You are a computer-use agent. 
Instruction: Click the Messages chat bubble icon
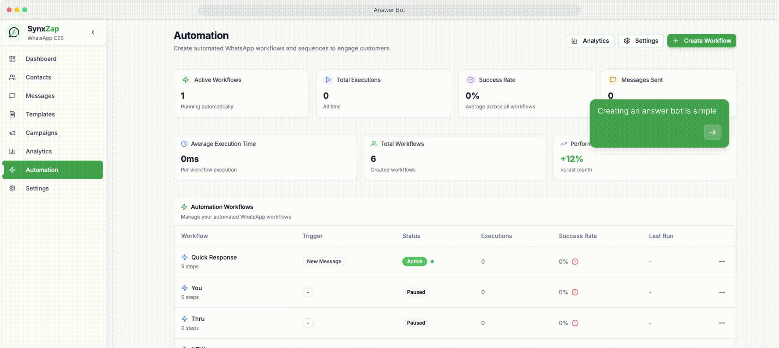12,96
